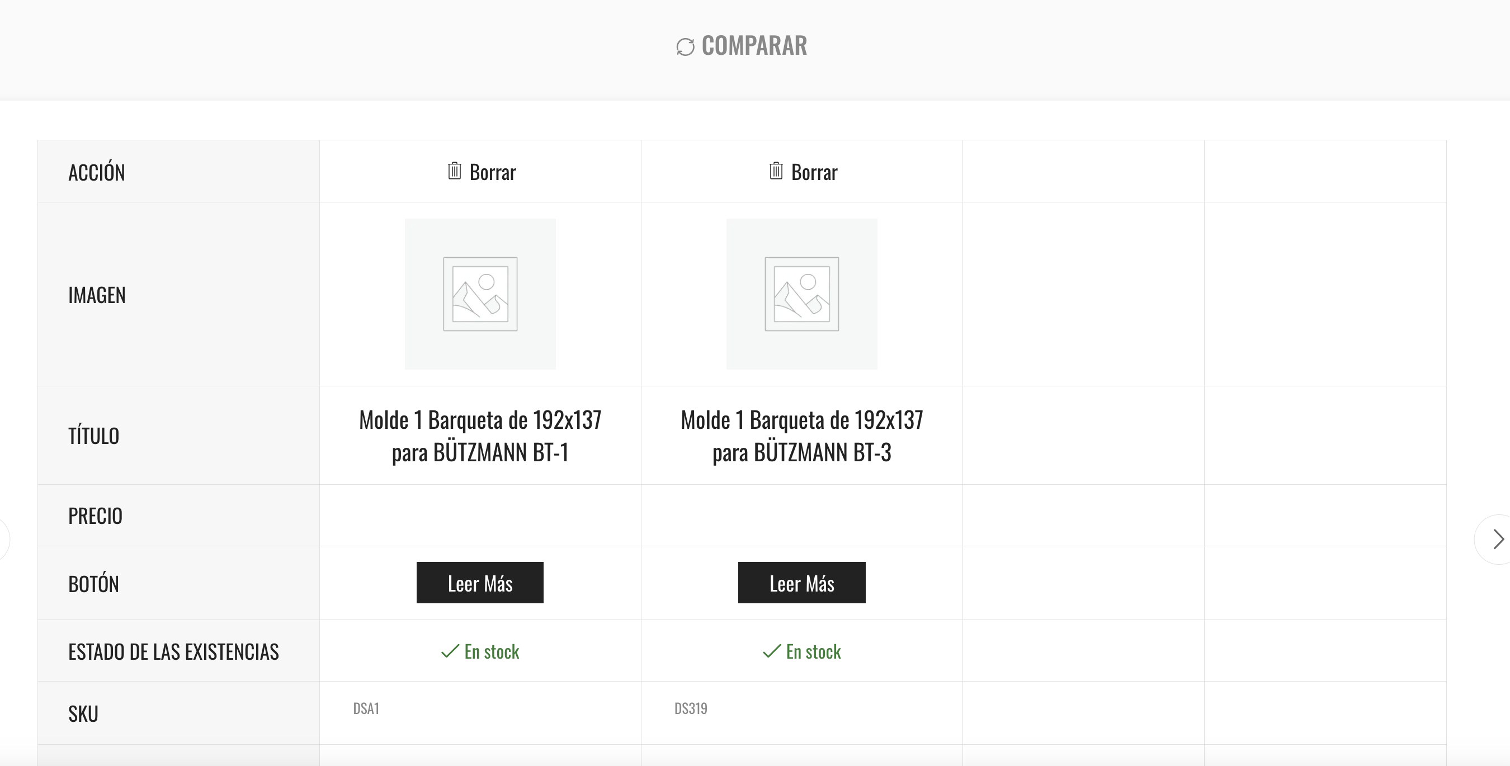Click Leer Más for the BÜTZMANN BT-3 mold

tap(802, 583)
